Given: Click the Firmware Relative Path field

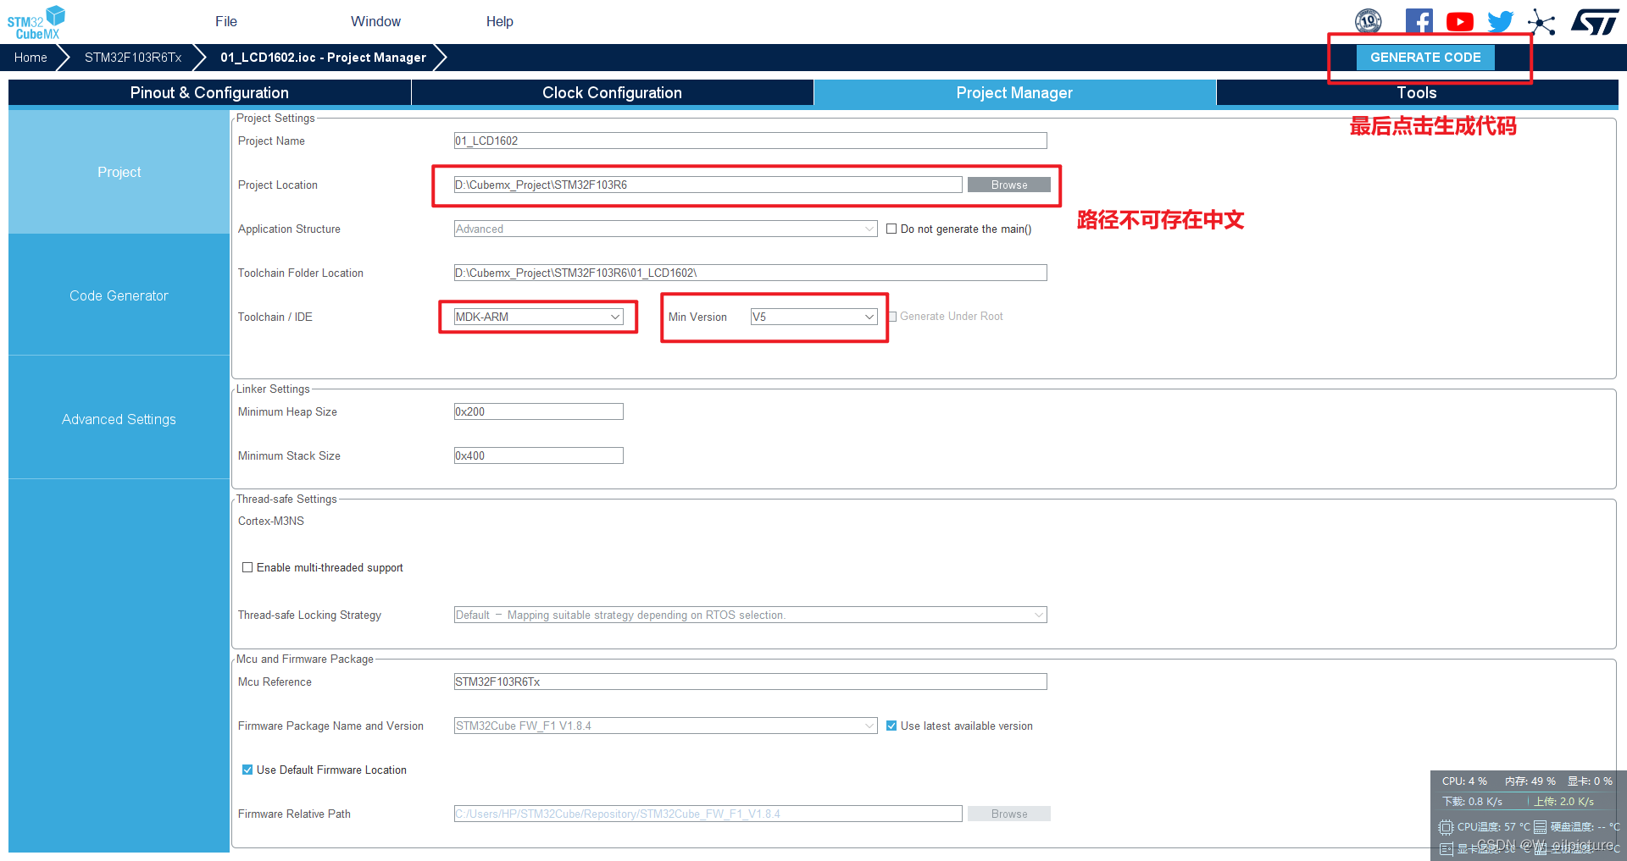Looking at the screenshot, I should [x=708, y=814].
